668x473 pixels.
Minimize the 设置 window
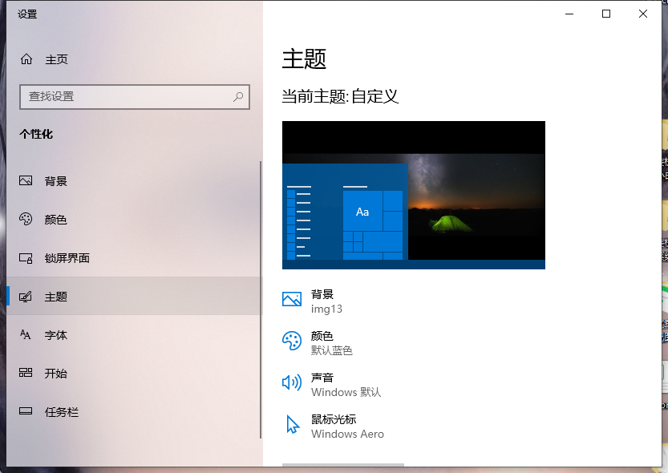coord(569,14)
